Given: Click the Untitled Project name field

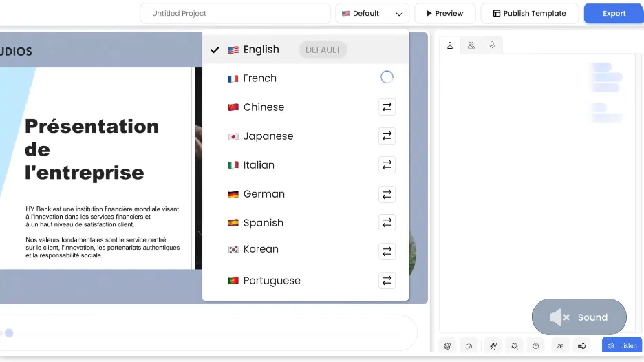Looking at the screenshot, I should [x=235, y=14].
